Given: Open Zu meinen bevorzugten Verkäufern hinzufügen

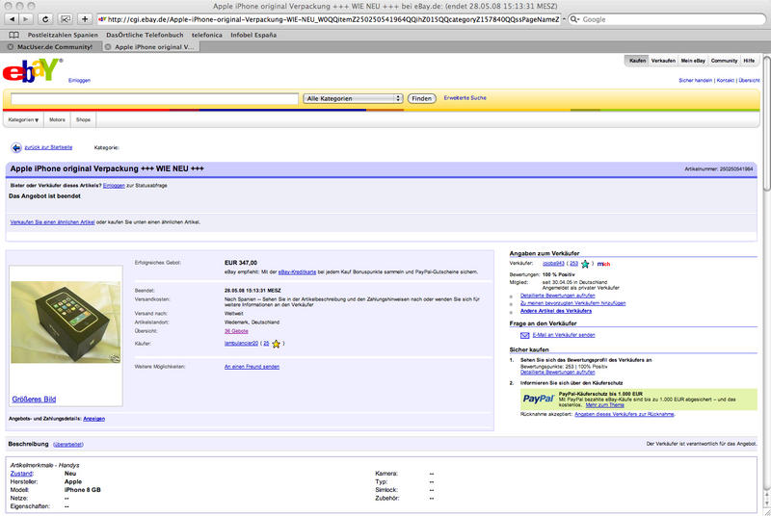Looking at the screenshot, I should [x=572, y=303].
